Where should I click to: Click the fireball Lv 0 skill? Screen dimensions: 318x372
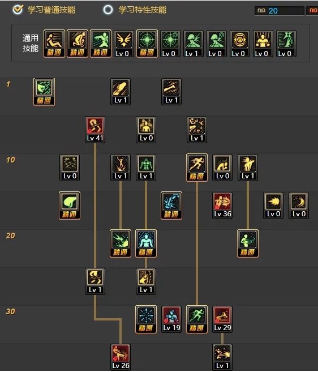click(x=273, y=206)
